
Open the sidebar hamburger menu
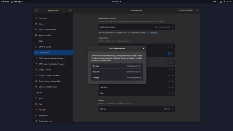pos(70,11)
